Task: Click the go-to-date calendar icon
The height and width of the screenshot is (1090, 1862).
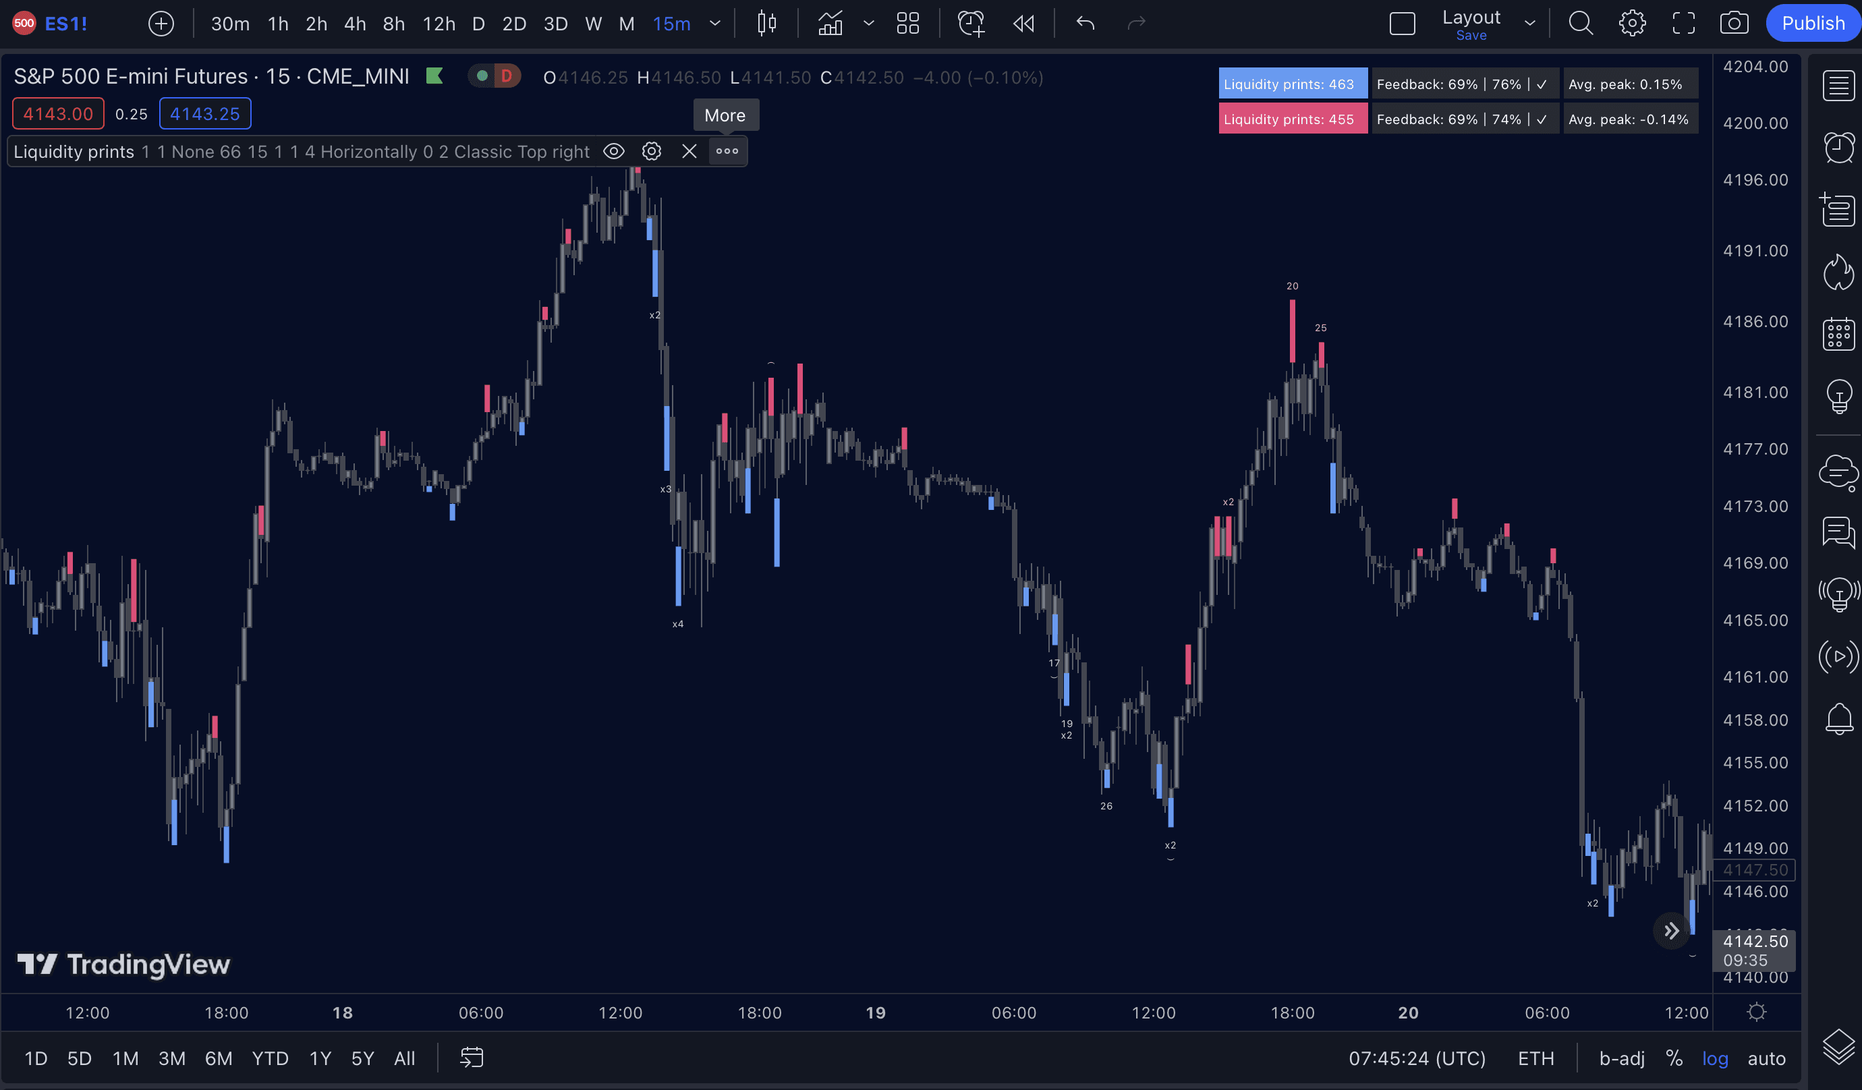Action: pyautogui.click(x=472, y=1058)
